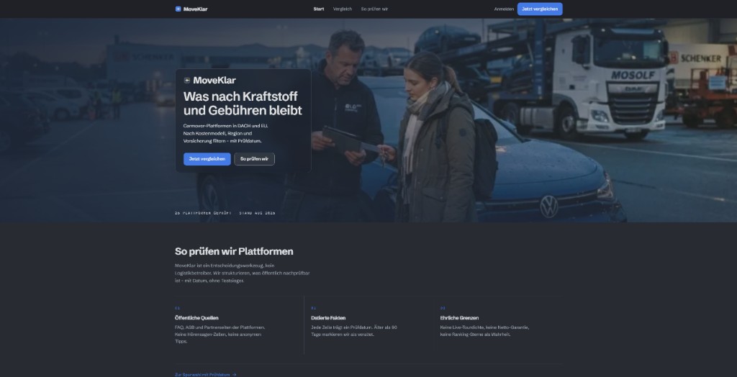Viewport: 737px width, 377px height.
Task: Click 'Jetzt vergleichen' button in header
Action: (540, 9)
